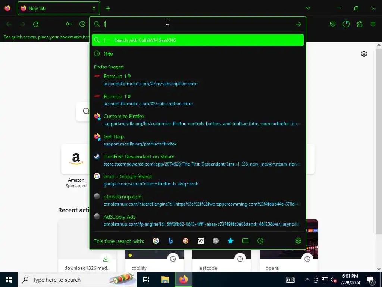
Task: Open bruh - Google Search suggestion
Action: click(x=198, y=180)
